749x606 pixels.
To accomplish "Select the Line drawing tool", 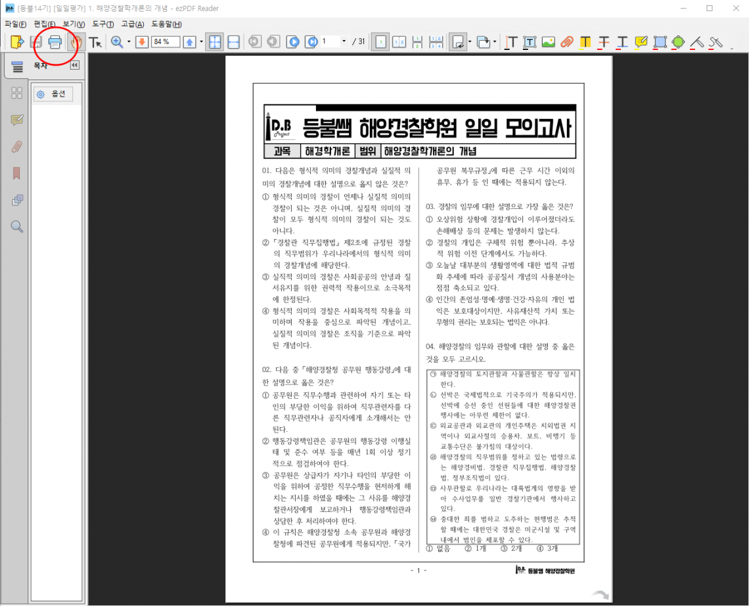I will 697,42.
